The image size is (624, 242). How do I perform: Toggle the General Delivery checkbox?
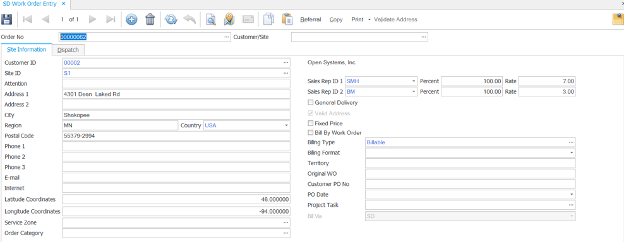point(311,103)
